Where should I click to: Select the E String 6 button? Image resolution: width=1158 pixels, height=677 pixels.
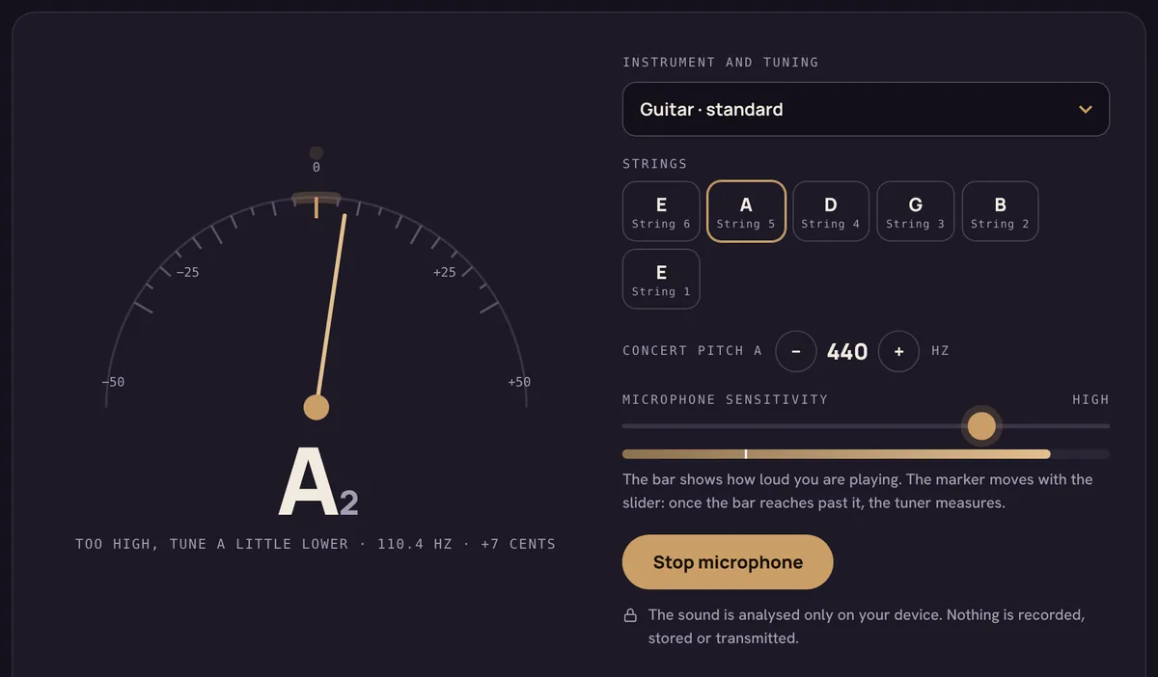coord(661,212)
